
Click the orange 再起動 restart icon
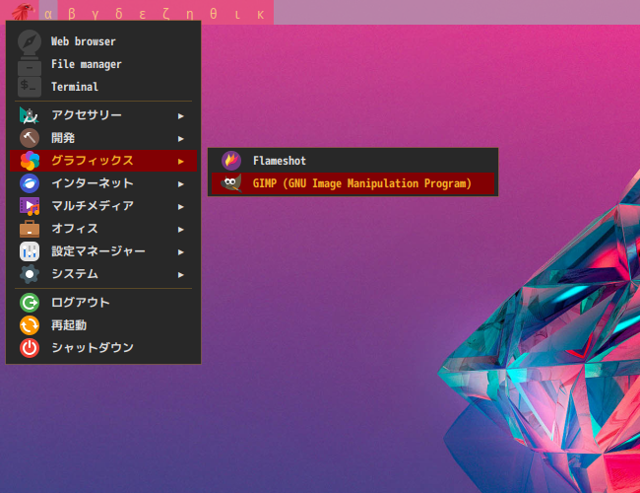[30, 325]
